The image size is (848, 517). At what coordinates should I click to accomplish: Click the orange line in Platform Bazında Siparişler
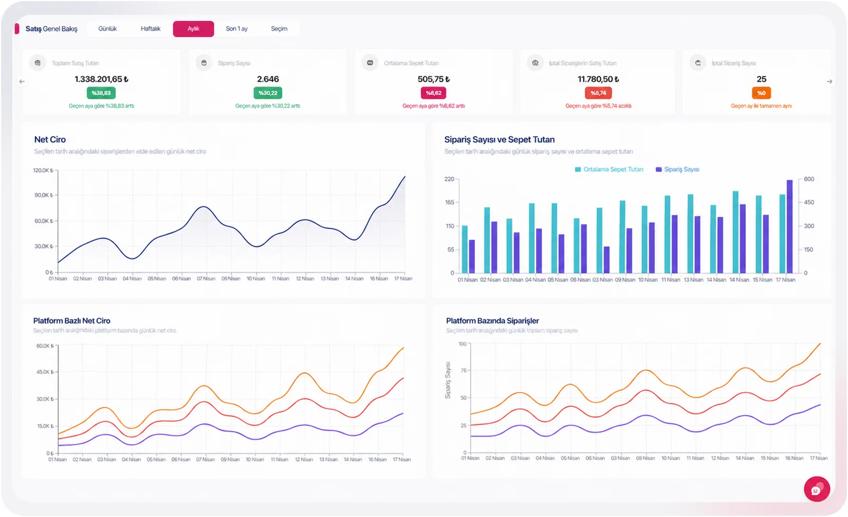645,371
